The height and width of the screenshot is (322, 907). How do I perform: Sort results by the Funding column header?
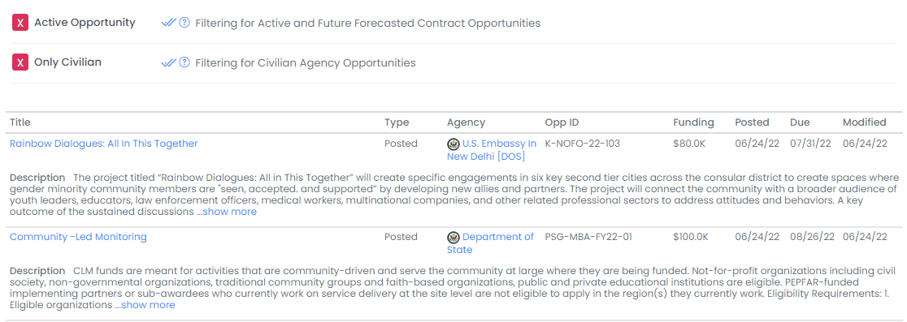(693, 122)
